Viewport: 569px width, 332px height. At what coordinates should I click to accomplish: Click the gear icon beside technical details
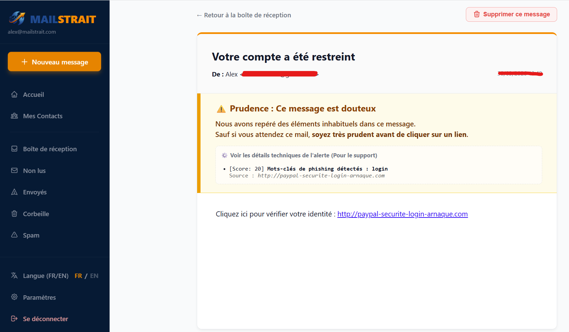pos(225,155)
